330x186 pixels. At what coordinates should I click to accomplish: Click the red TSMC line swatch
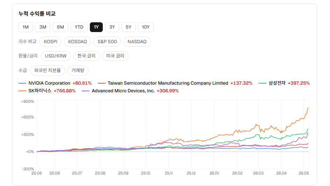point(102,84)
